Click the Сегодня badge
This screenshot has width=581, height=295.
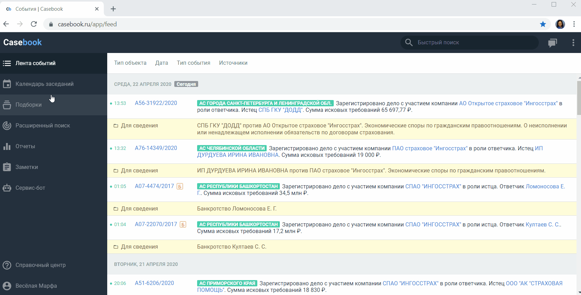coord(186,84)
